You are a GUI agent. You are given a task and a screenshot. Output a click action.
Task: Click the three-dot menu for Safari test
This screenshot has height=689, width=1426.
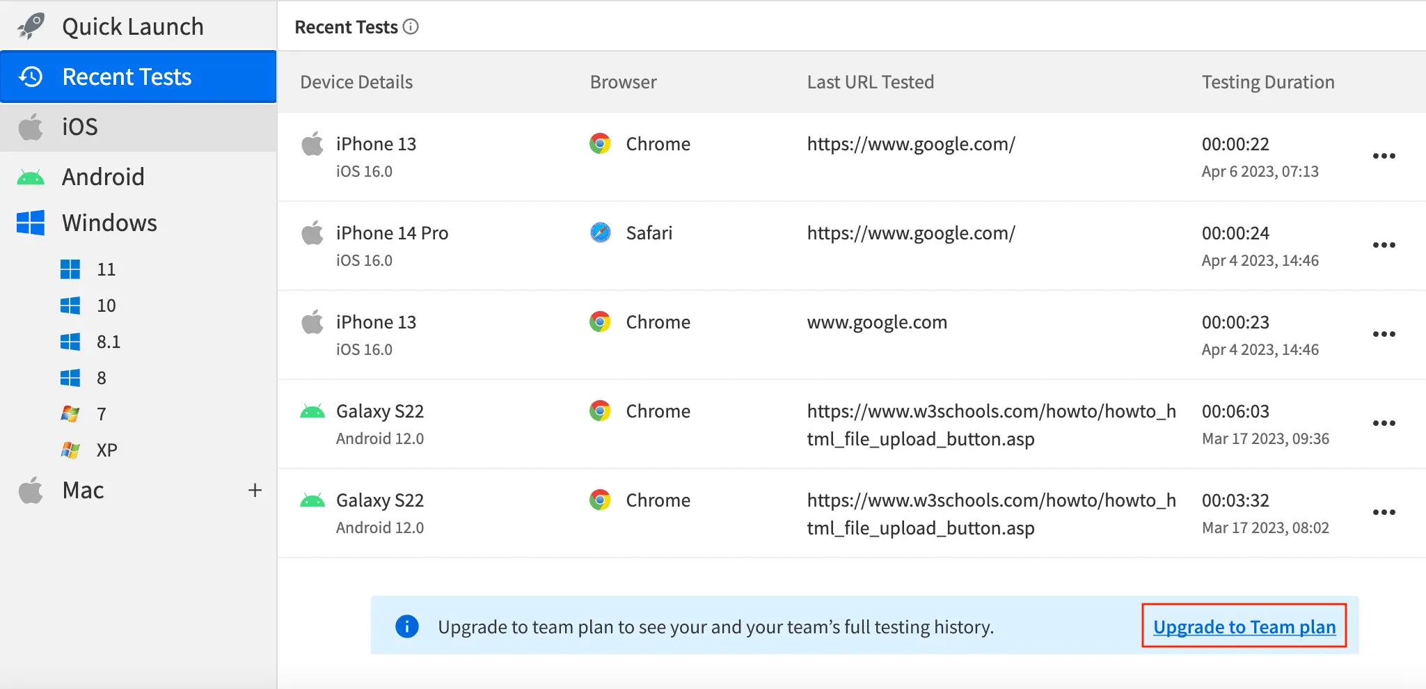[x=1384, y=245]
